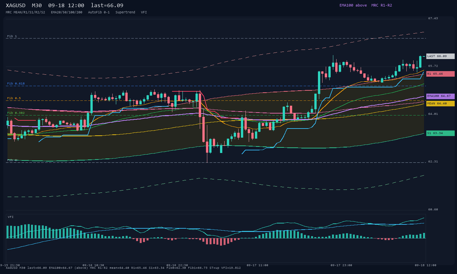Select the Supertrend legend entry
The width and height of the screenshot is (457, 274).
click(x=125, y=12)
